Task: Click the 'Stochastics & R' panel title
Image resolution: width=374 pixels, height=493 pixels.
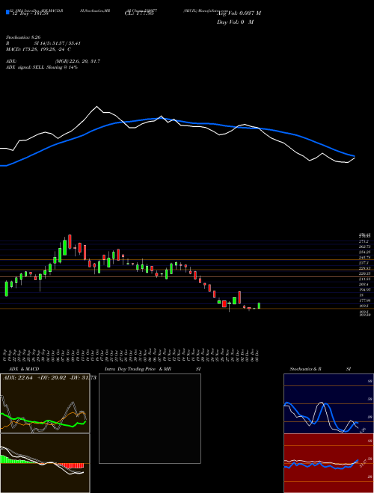Action: click(305, 369)
